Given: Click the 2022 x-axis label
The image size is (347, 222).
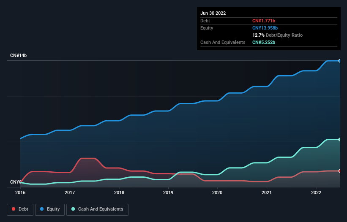Looking at the screenshot, I should [316, 192].
